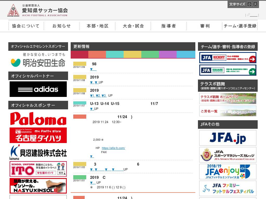Open the チーム・選手登録 menu
The image size is (266, 199).
(x=240, y=26)
